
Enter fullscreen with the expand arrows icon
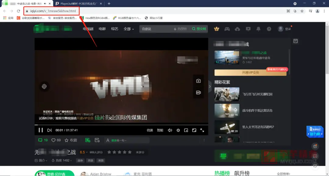coord(202,130)
